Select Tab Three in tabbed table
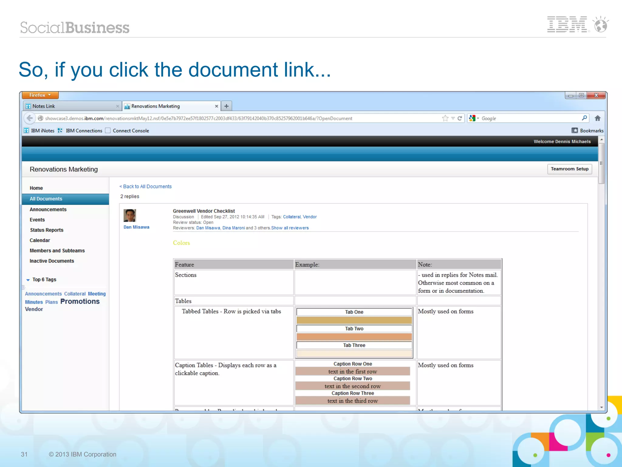The width and height of the screenshot is (622, 467). point(354,345)
